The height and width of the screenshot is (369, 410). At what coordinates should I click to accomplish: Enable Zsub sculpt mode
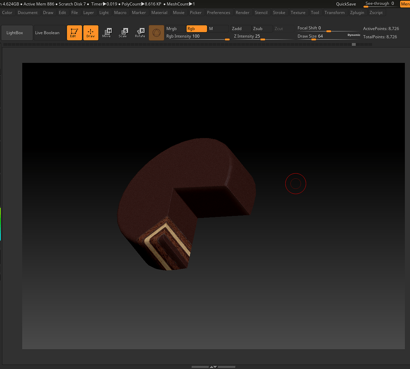click(262, 29)
